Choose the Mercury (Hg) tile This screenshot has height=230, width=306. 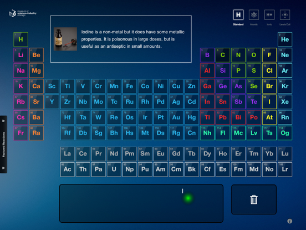click(x=192, y=117)
